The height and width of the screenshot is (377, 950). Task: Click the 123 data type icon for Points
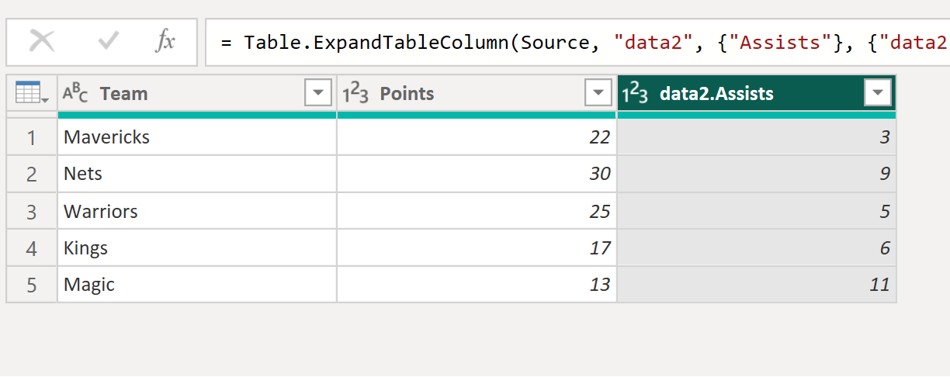356,94
